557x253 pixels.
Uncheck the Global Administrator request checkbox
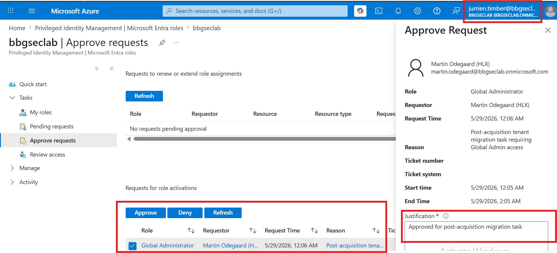click(x=132, y=246)
